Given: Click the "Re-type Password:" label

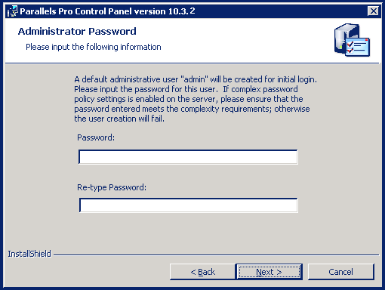Looking at the screenshot, I should (x=112, y=187).
